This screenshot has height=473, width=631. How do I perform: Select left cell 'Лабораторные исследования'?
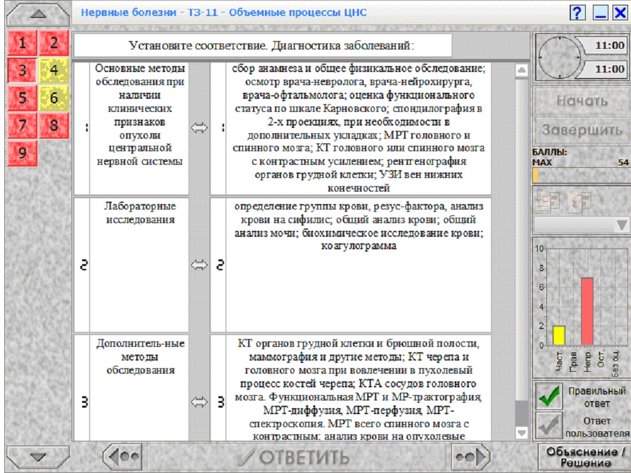(x=139, y=265)
